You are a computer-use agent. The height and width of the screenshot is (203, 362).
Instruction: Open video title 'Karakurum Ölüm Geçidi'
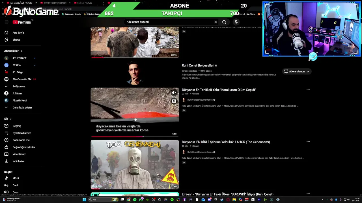point(219,90)
